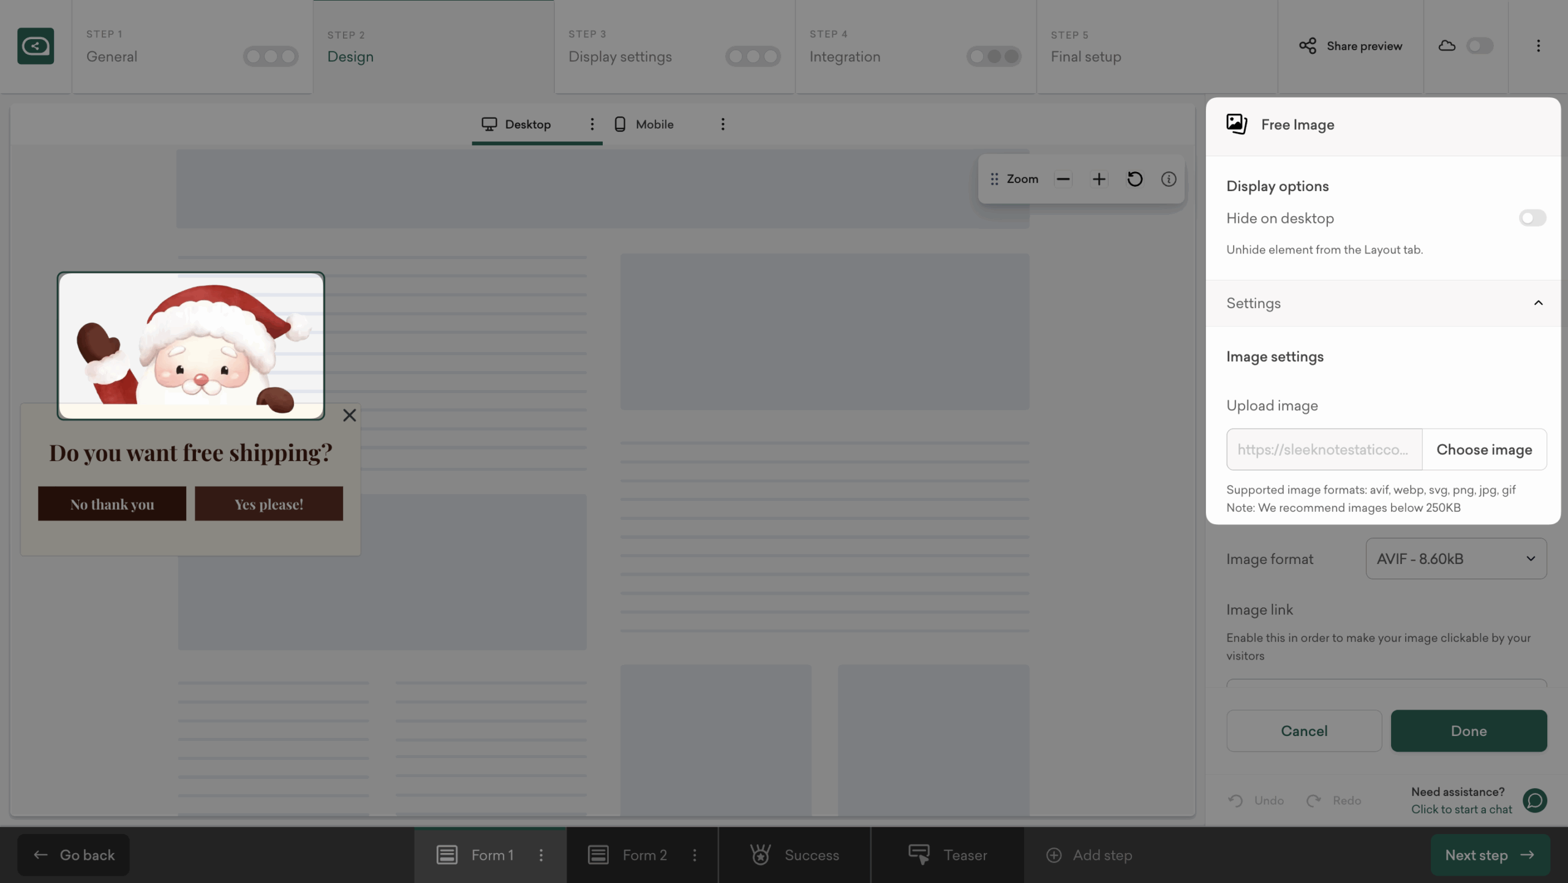Open Form 1 options menu

[x=541, y=855]
